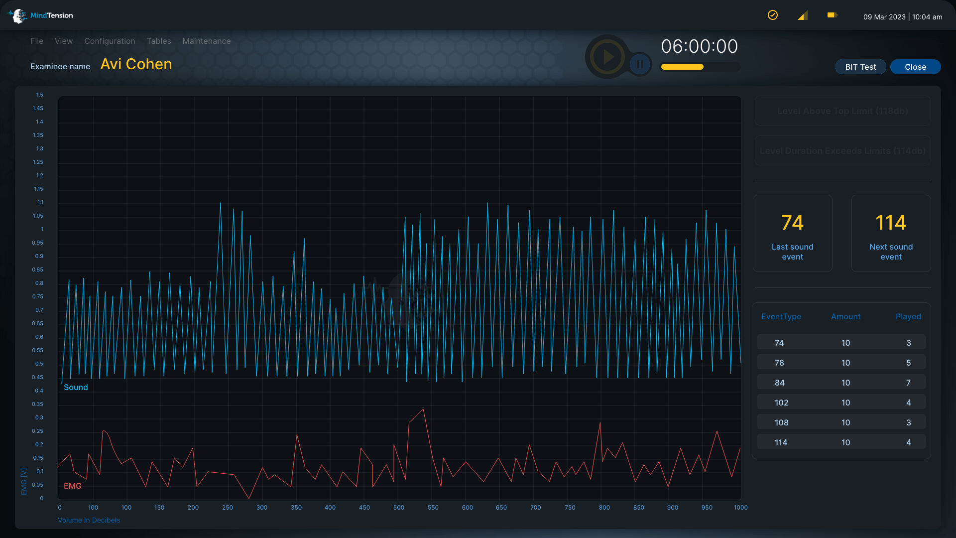Screen dimensions: 956x538
Task: Select event type 84 row
Action: click(841, 382)
